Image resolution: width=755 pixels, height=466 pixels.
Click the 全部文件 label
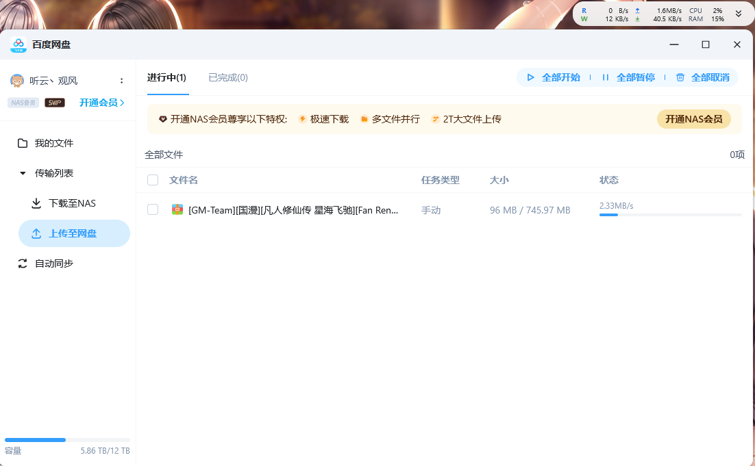pos(164,155)
